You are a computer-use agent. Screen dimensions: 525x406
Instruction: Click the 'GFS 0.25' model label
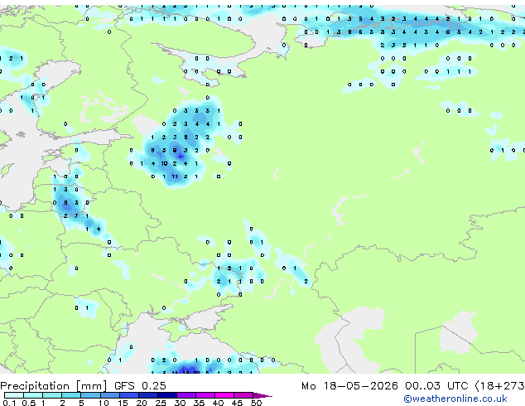coord(140,386)
